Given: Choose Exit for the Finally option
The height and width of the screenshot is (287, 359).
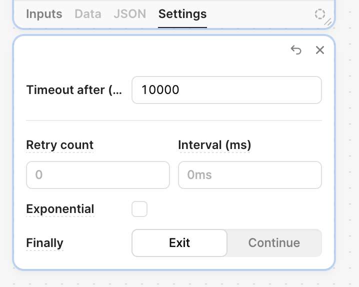Looking at the screenshot, I should pos(179,243).
